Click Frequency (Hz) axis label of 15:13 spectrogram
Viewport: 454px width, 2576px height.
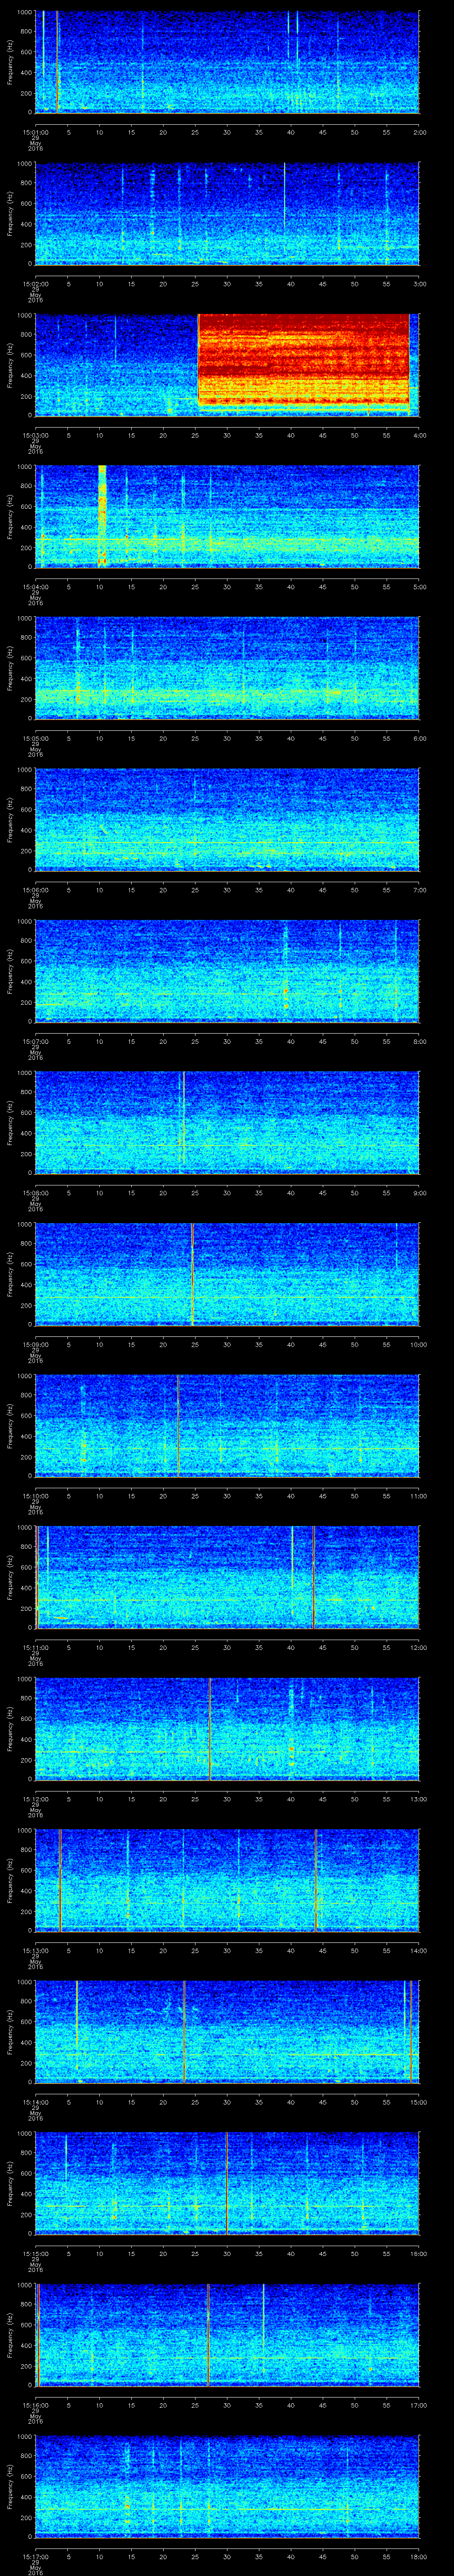10,1880
